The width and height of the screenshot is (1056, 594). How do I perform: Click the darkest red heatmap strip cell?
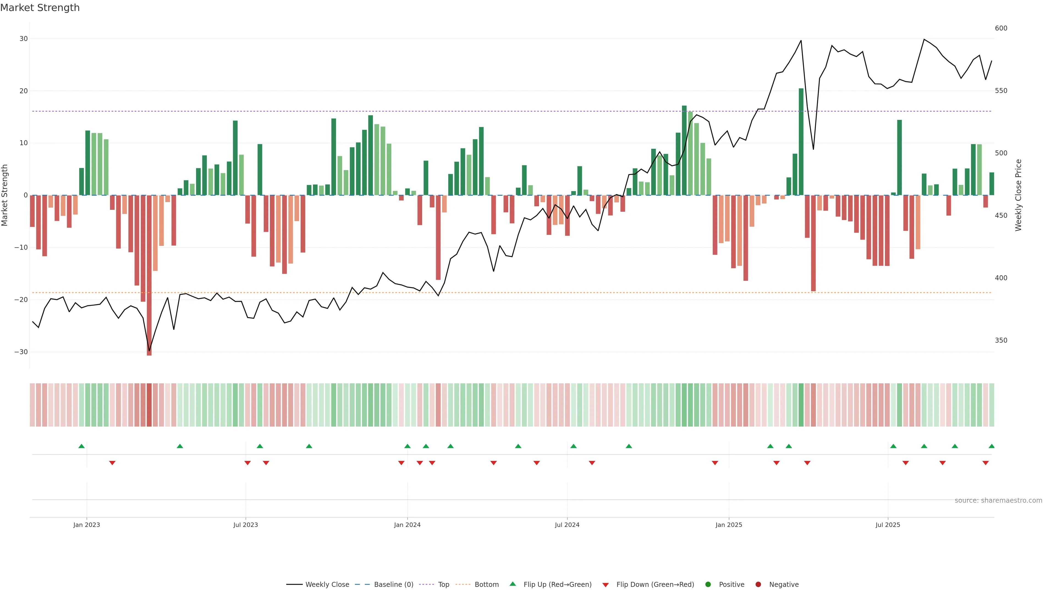point(149,405)
